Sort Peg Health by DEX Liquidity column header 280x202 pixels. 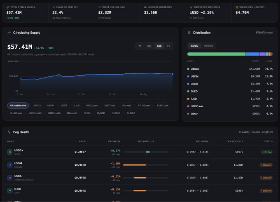pos(235,141)
